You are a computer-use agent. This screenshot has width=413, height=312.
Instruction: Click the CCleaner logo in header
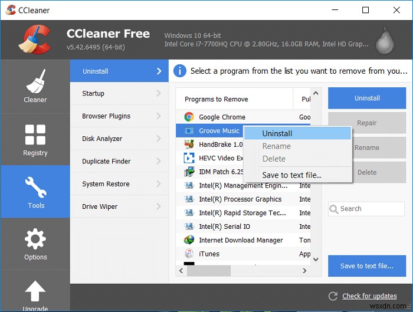point(35,40)
